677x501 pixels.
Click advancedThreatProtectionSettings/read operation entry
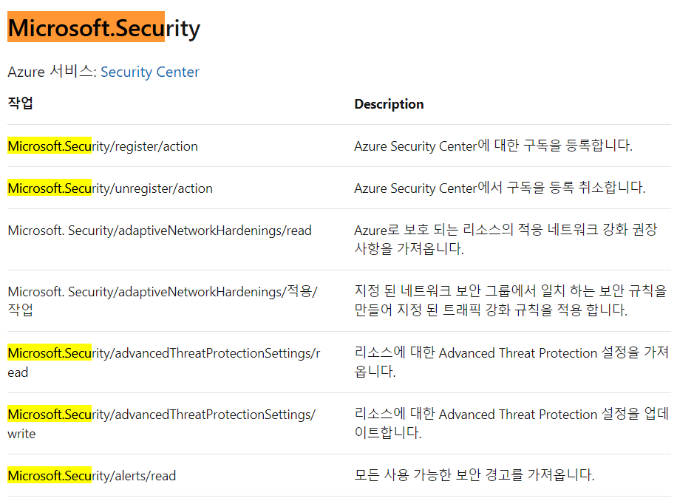[x=164, y=362]
